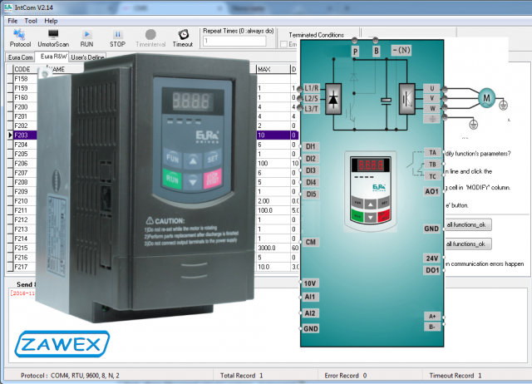The width and height of the screenshot is (532, 384).
Task: Click the TimeInterval toolbar icon
Action: (150, 38)
